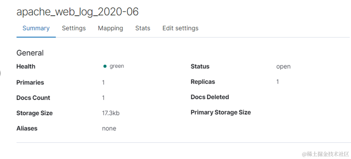
Task: Click the open status value
Action: (283, 66)
